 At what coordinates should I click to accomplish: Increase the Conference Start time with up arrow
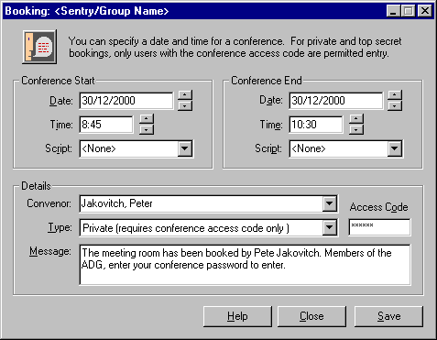click(147, 119)
